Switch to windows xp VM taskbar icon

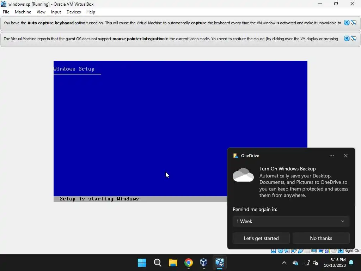(x=219, y=263)
